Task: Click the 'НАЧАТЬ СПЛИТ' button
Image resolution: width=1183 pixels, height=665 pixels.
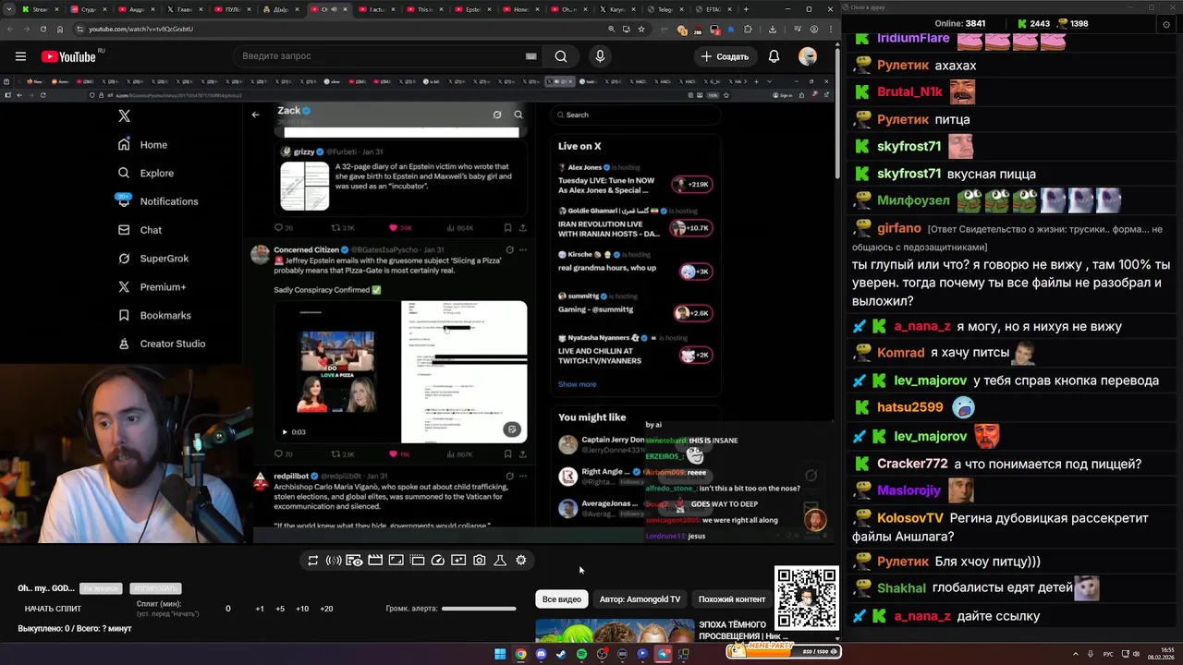Action: point(53,609)
